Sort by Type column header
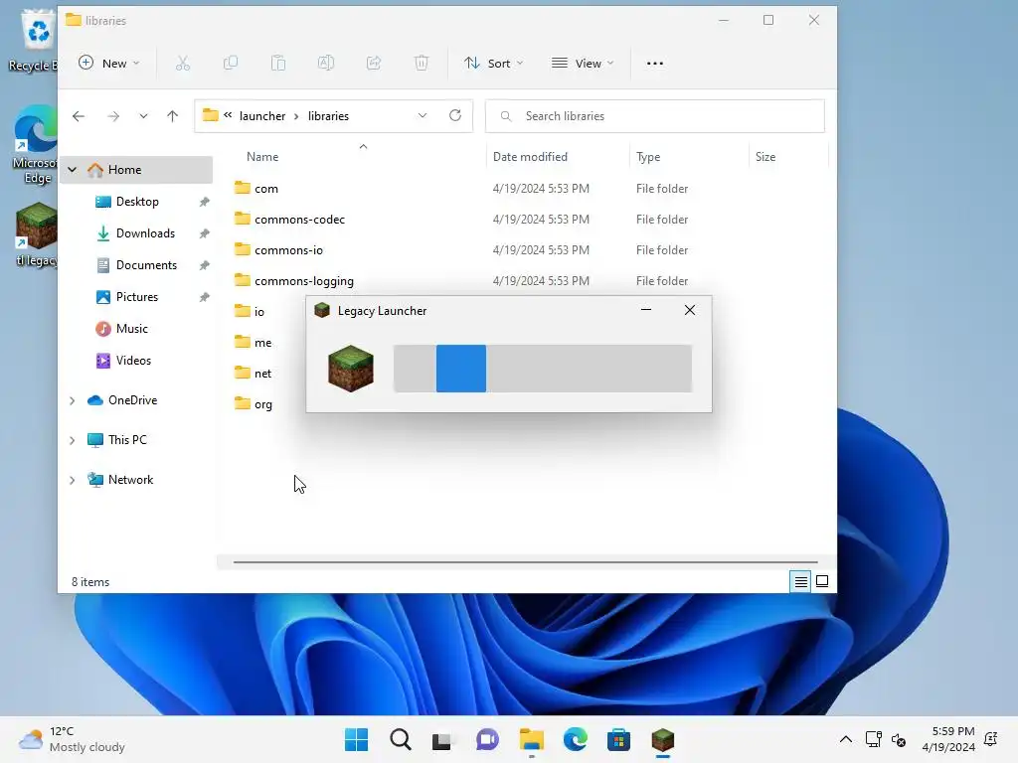1018x763 pixels. click(x=648, y=157)
